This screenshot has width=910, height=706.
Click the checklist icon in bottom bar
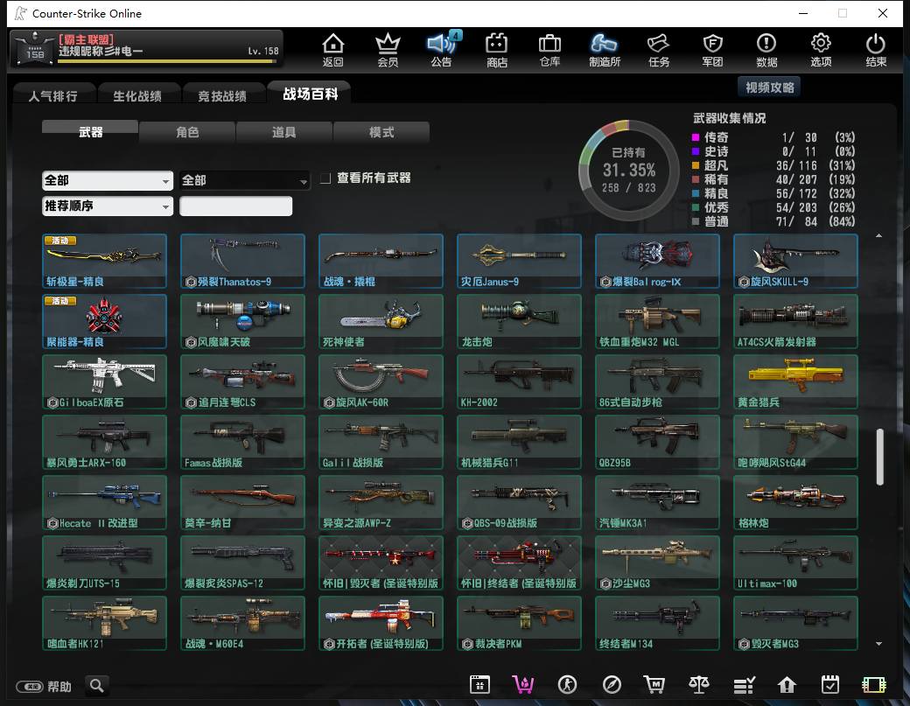(x=744, y=685)
